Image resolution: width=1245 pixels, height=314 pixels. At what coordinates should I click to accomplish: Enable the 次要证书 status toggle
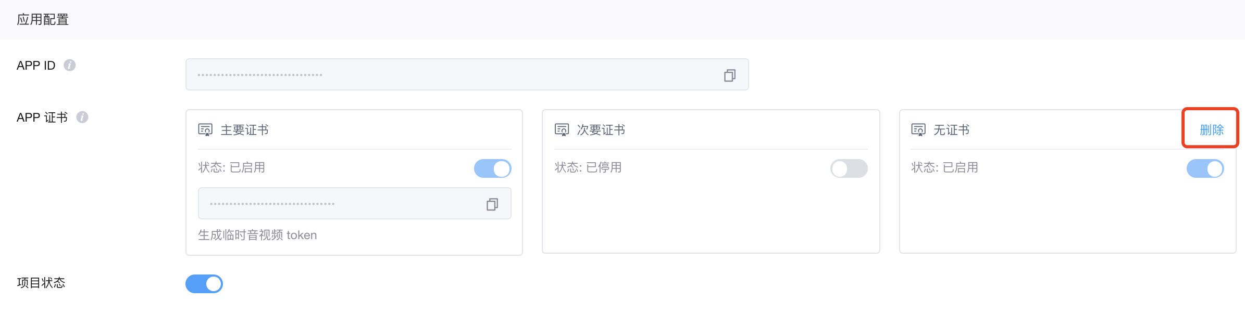point(849,168)
